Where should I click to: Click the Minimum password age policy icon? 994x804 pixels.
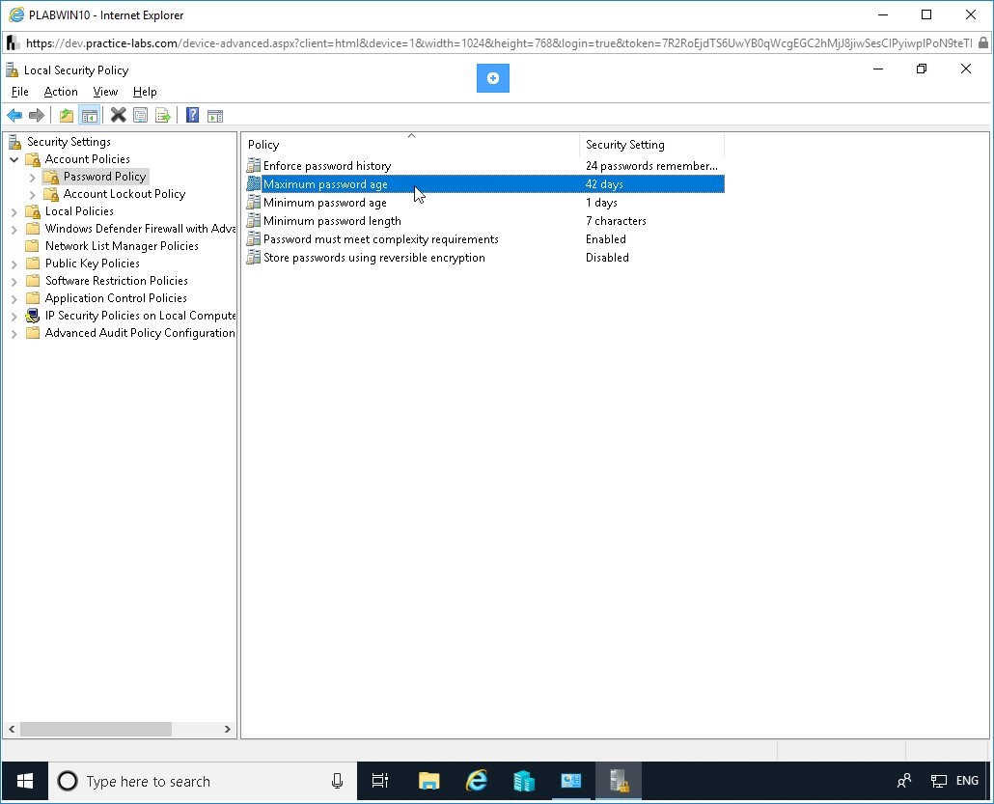pyautogui.click(x=254, y=203)
